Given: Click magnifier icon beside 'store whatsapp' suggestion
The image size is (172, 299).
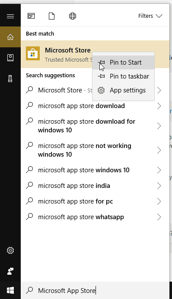Looking at the screenshot, I should tap(29, 217).
